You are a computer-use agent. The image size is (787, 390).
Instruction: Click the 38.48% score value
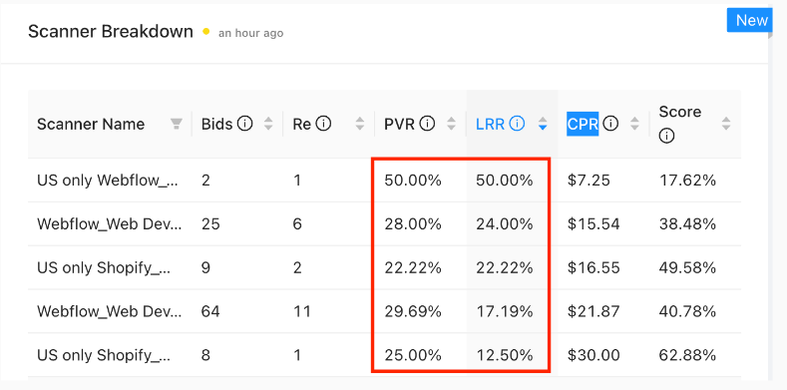coord(687,223)
